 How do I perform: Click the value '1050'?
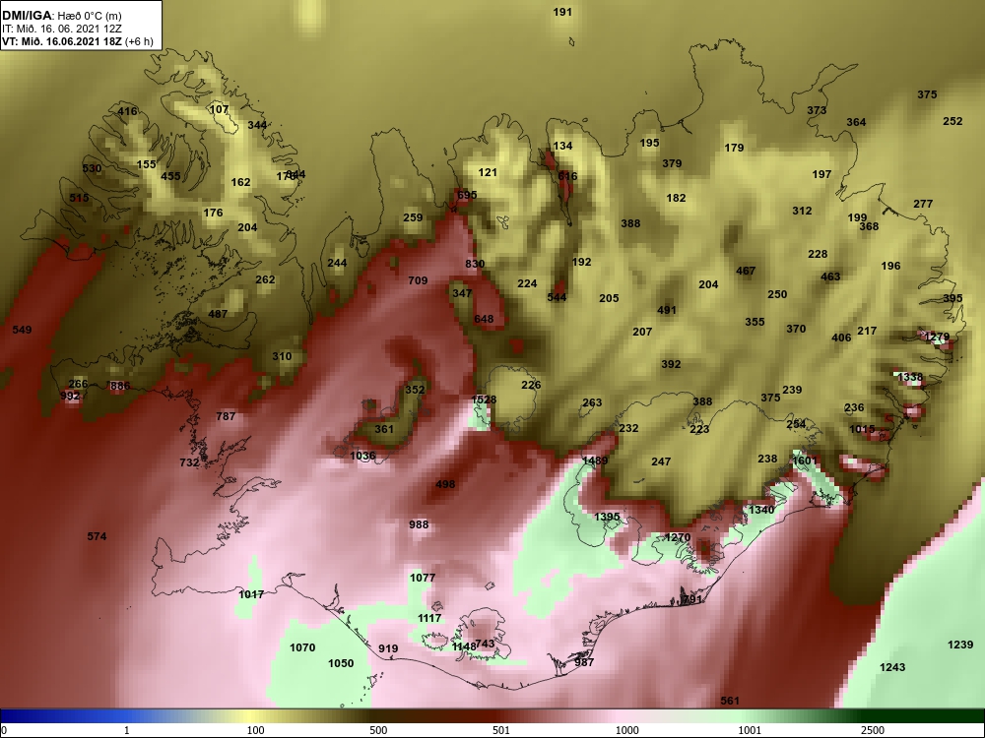click(341, 663)
